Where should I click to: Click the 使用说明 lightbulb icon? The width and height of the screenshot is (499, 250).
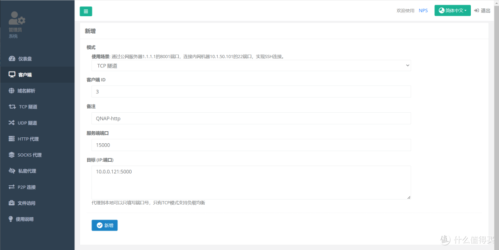click(x=11, y=219)
